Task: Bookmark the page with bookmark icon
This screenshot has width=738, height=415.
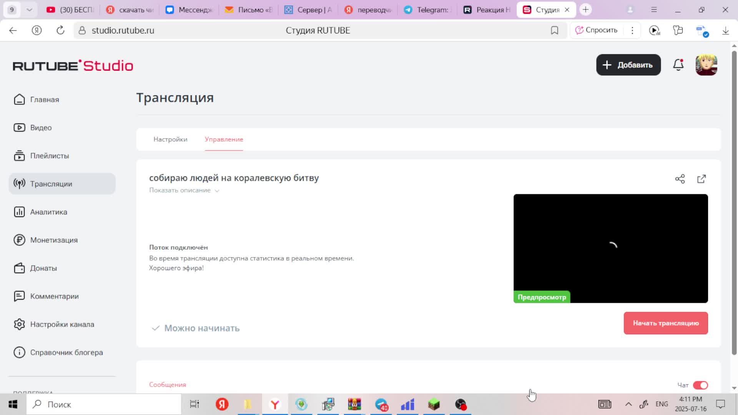Action: [554, 30]
